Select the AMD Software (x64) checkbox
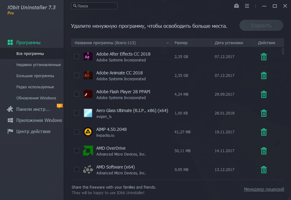The image size is (291, 200). pyautogui.click(x=76, y=170)
